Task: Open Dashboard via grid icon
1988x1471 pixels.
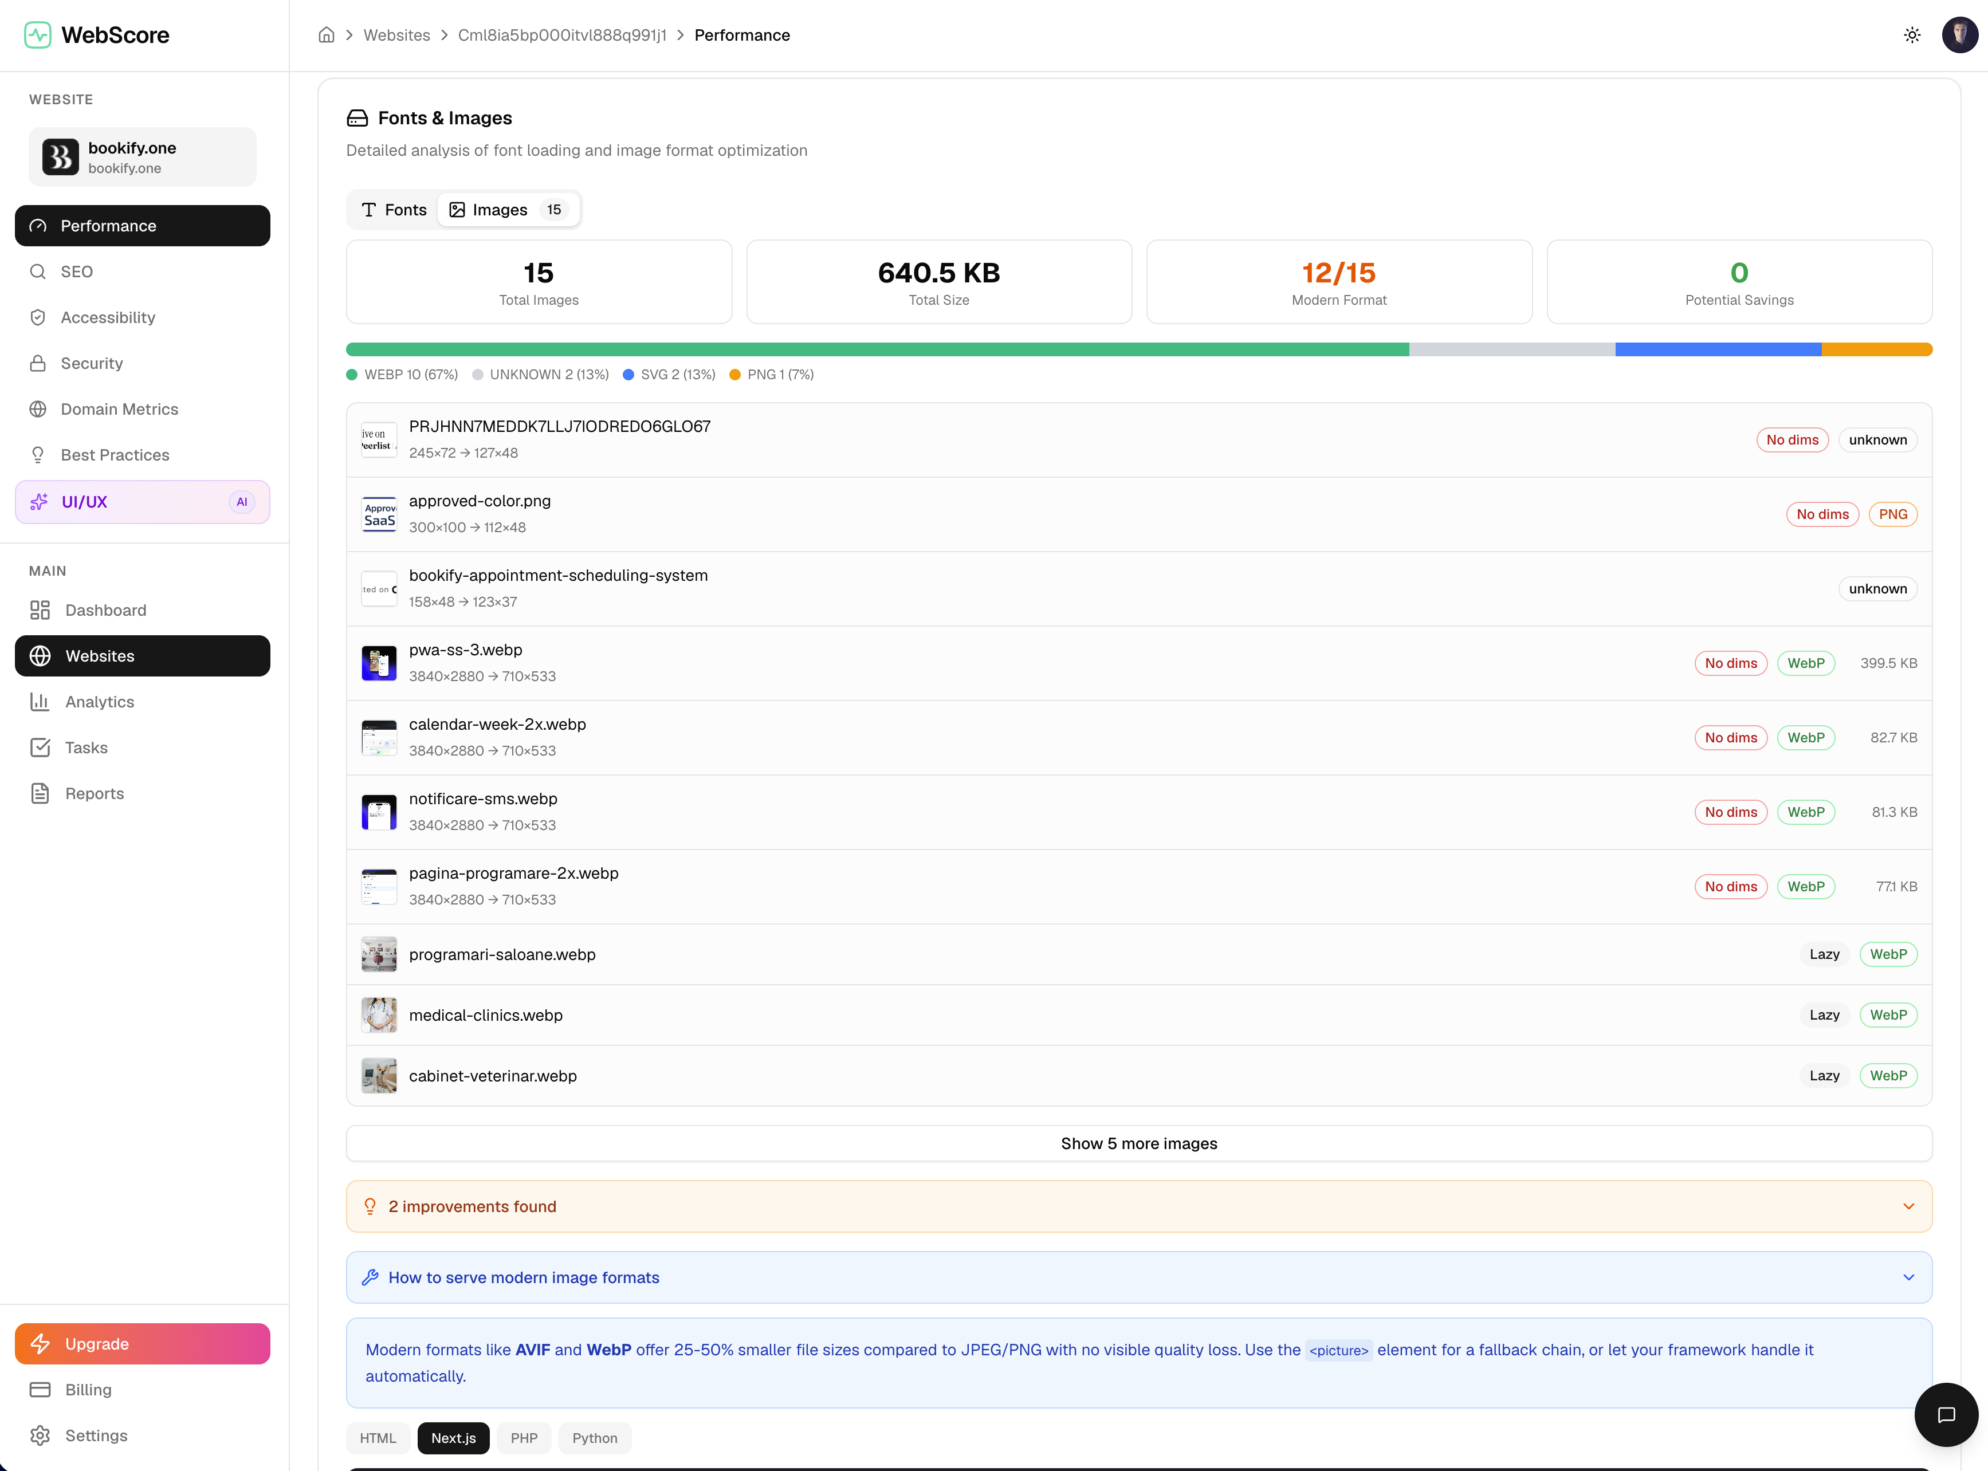Action: pos(41,610)
